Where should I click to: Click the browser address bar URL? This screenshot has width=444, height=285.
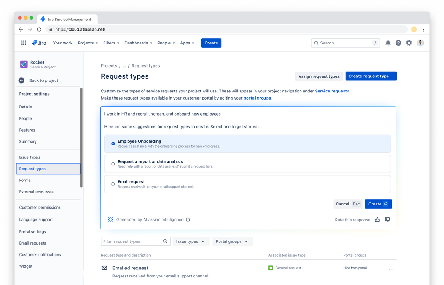[x=80, y=29]
